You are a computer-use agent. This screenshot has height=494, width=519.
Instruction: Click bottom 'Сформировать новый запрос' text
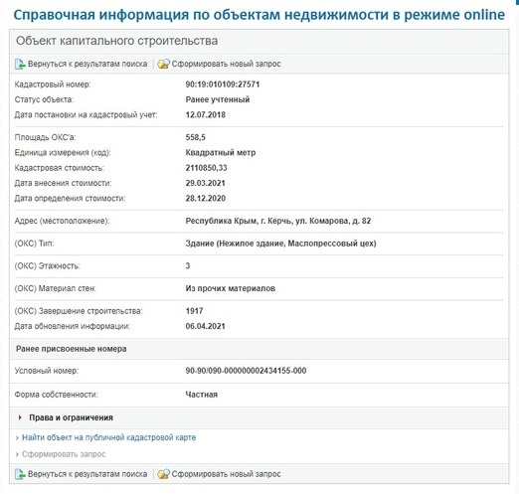[226, 474]
